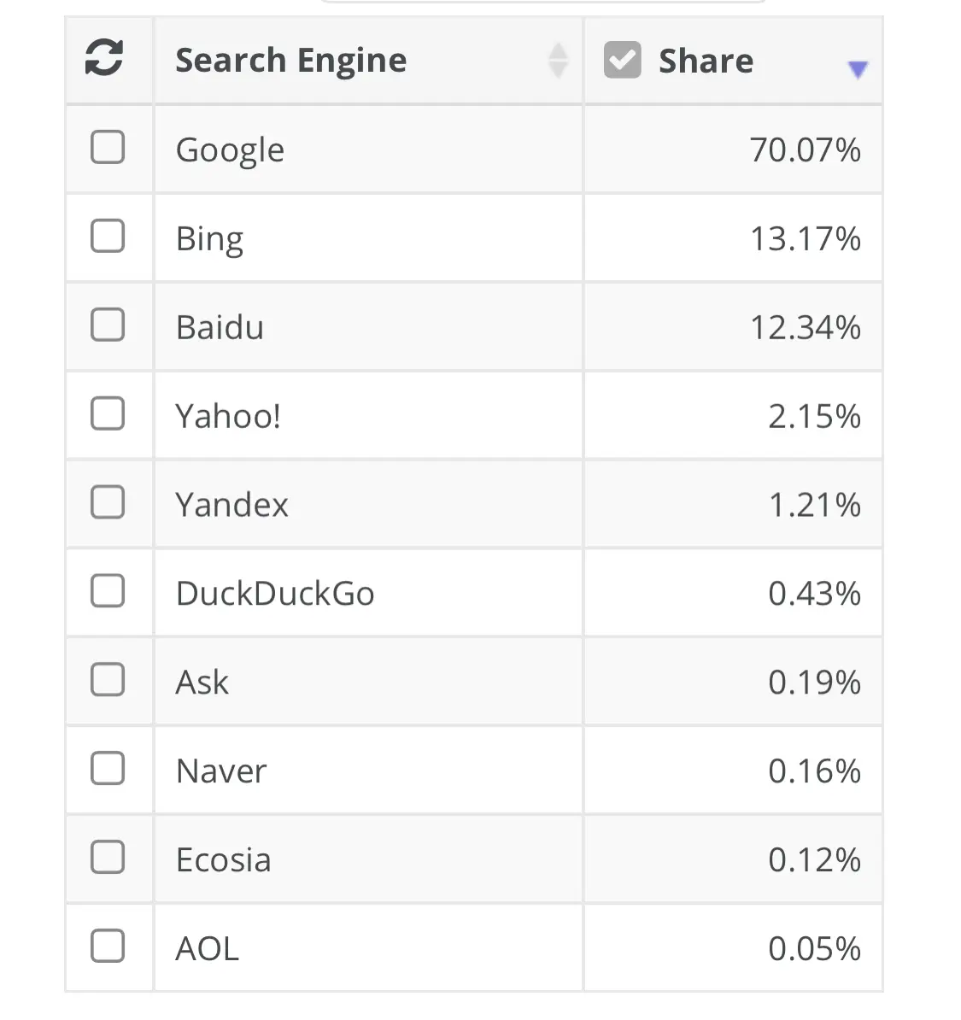
Task: Click the Search Engine column header
Action: click(x=290, y=61)
